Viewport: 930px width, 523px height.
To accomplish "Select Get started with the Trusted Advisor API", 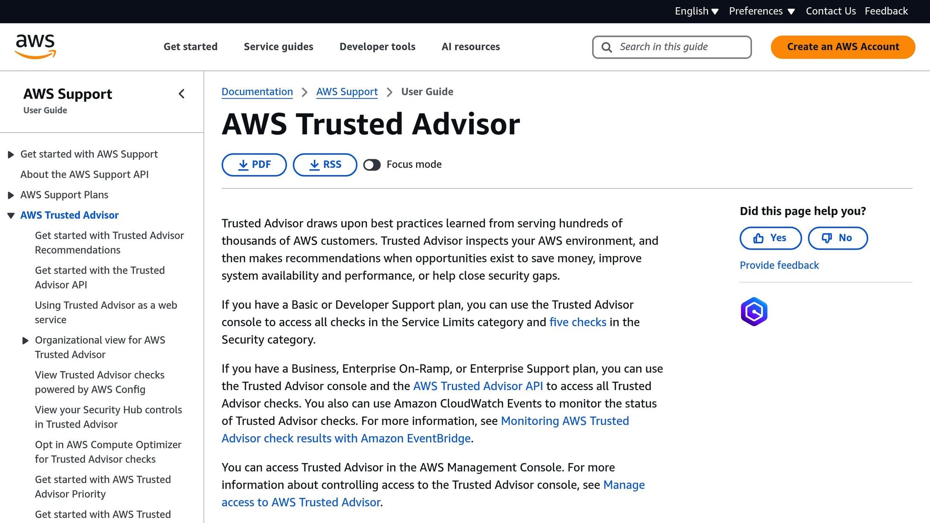I will (x=100, y=278).
